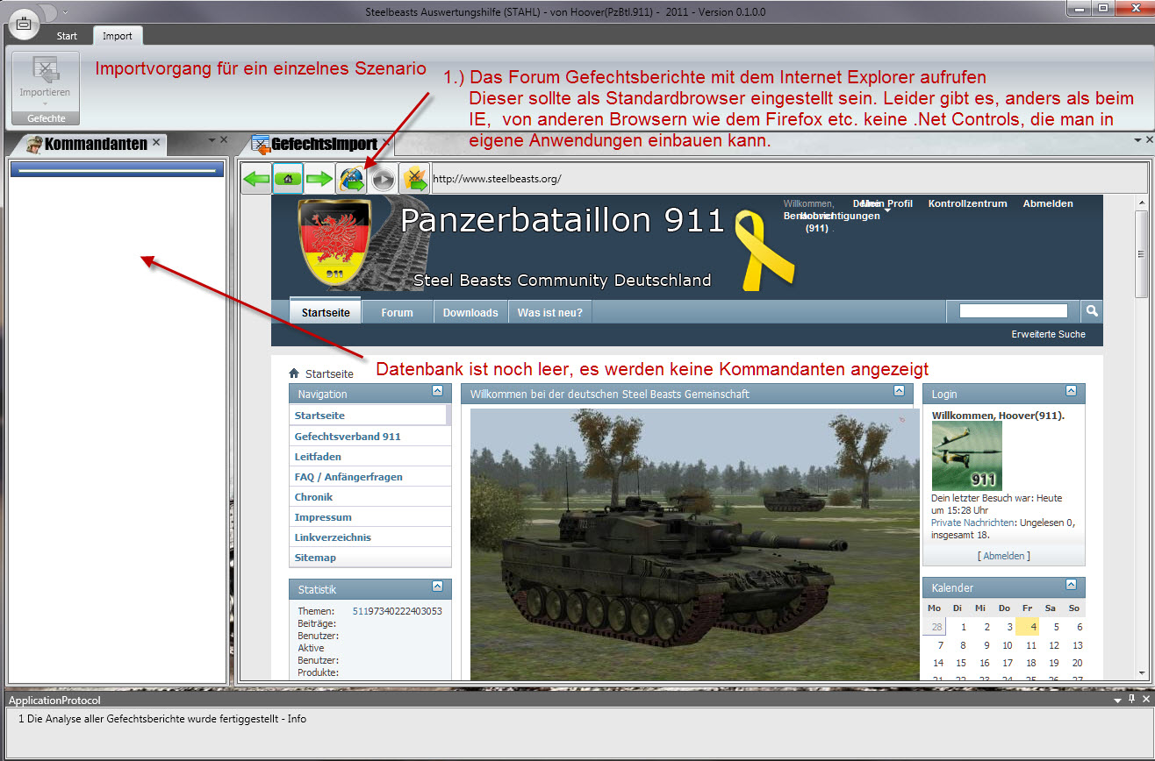1155x761 pixels.
Task: Open the Linkverzeichnis navigation link
Action: tap(333, 537)
